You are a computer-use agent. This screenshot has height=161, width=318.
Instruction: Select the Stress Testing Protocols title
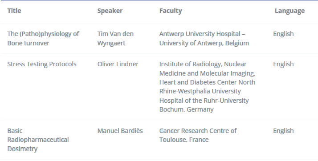[42, 64]
